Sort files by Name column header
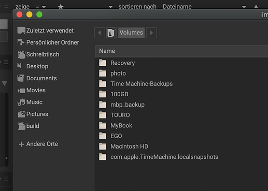The image size is (268, 191). tap(181, 51)
